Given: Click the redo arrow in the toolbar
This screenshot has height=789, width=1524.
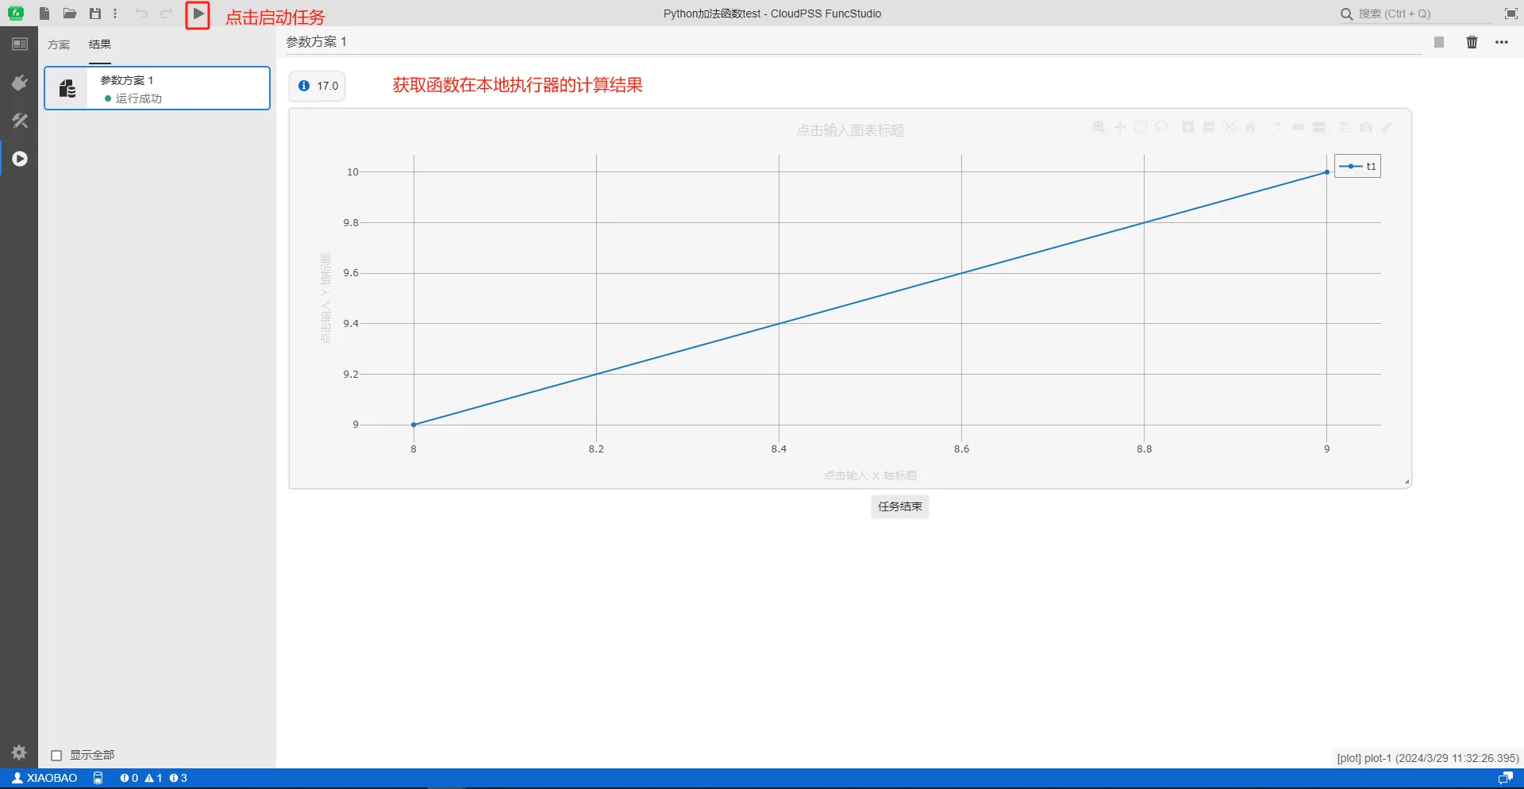Looking at the screenshot, I should [x=167, y=13].
